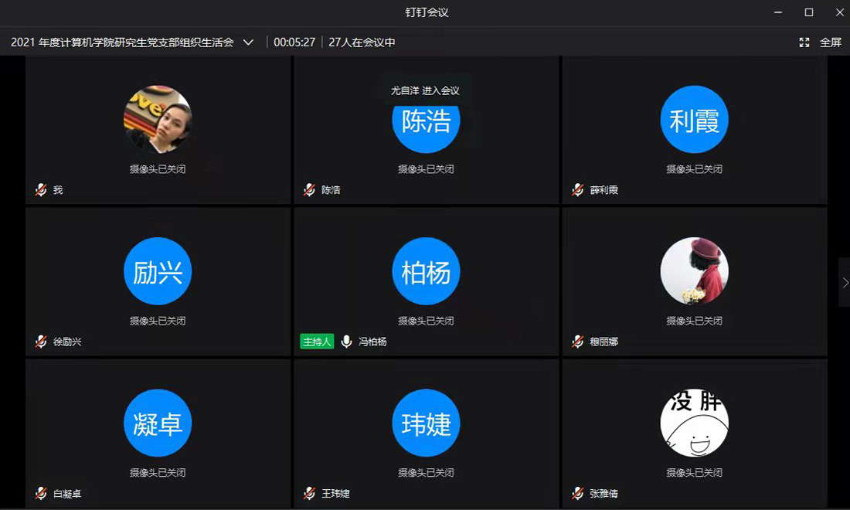This screenshot has width=850, height=510.
Task: Toggle my own muted microphone icon
Action: 41,190
